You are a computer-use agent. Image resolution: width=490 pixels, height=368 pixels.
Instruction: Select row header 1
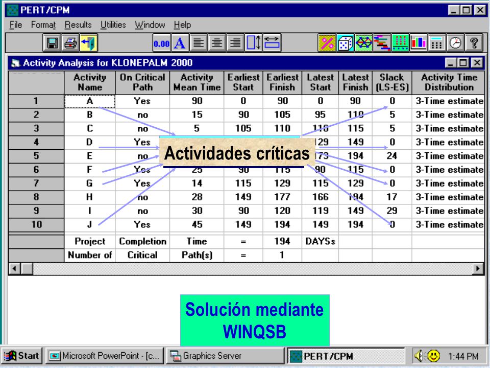point(36,101)
